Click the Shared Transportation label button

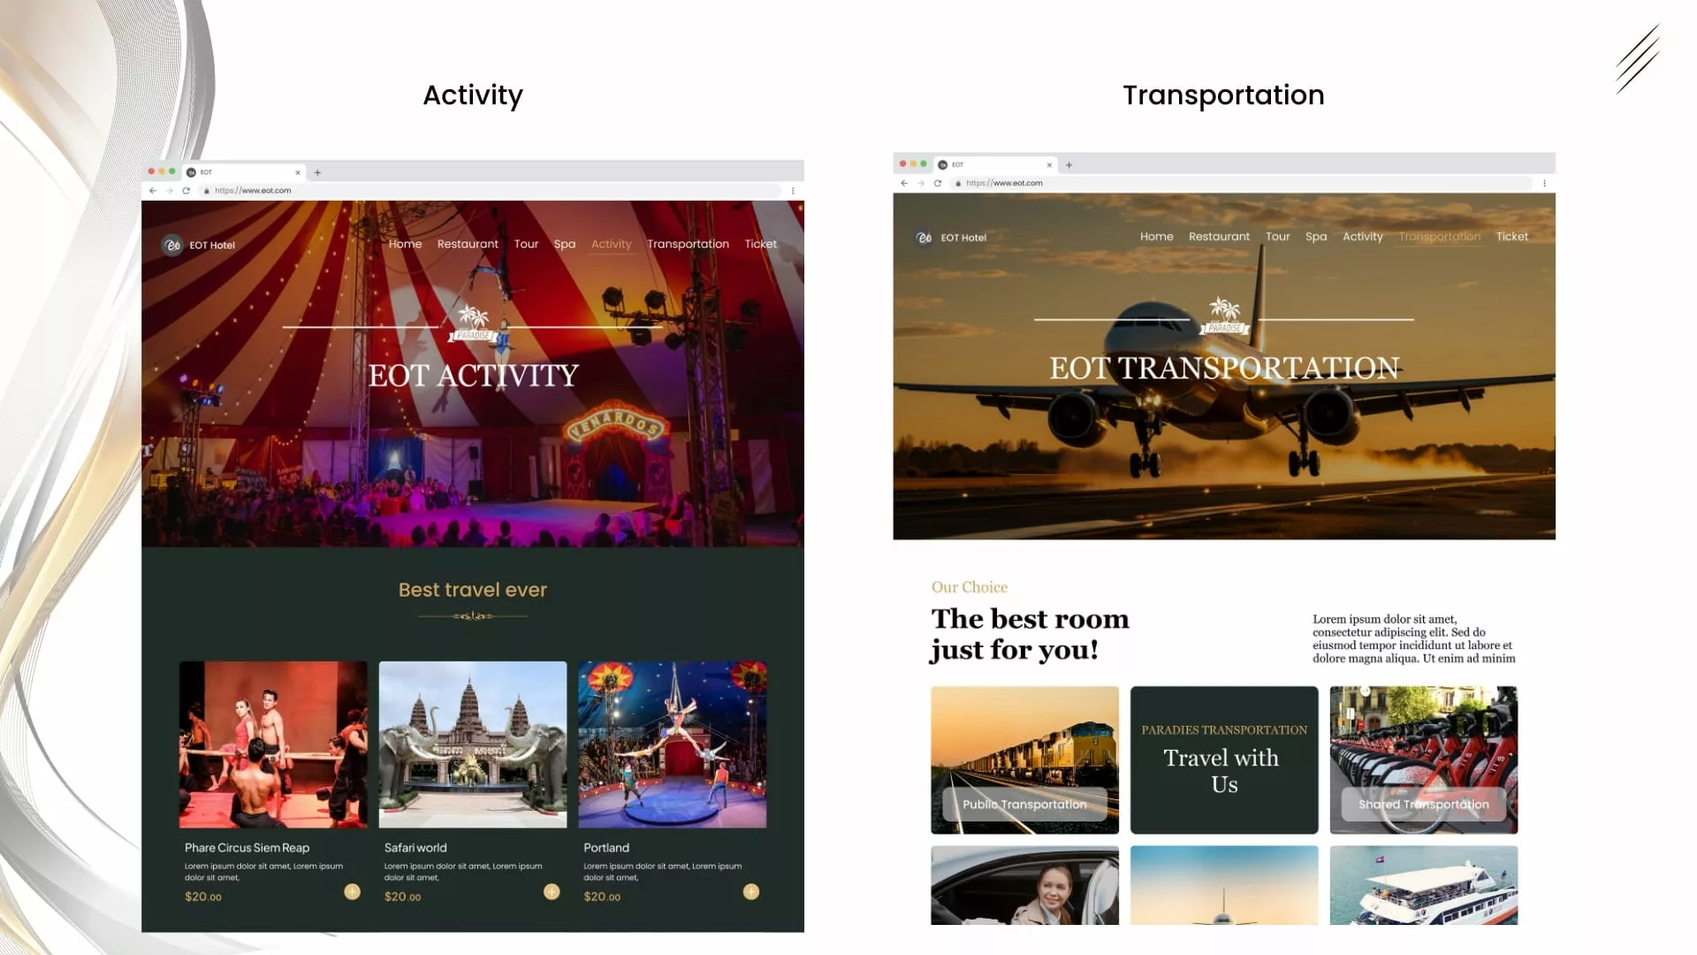tap(1423, 804)
